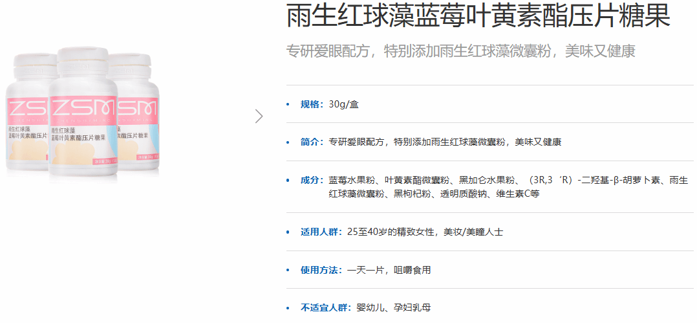The width and height of the screenshot is (697, 323).
Task: Click the 30g/盒 specification value
Action: (343, 104)
